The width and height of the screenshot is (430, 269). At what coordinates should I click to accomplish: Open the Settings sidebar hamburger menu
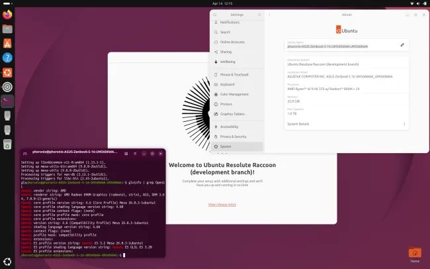(x=259, y=15)
